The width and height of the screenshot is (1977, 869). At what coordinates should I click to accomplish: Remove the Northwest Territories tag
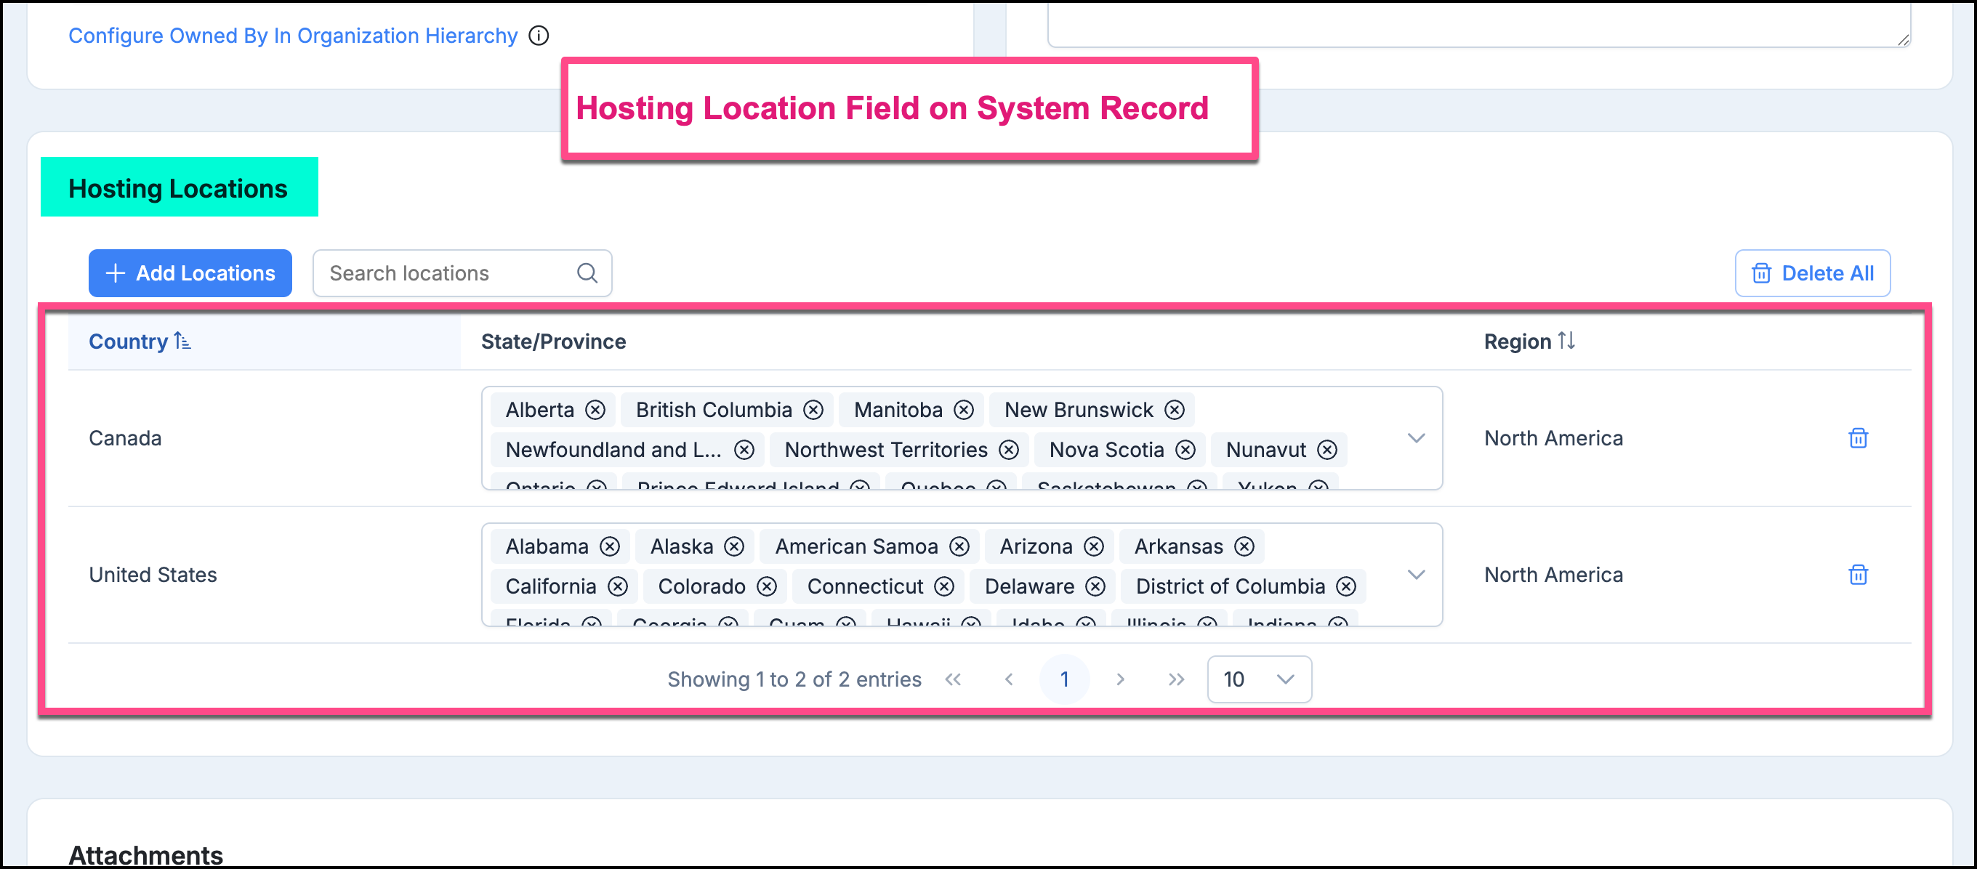pyautogui.click(x=1008, y=450)
